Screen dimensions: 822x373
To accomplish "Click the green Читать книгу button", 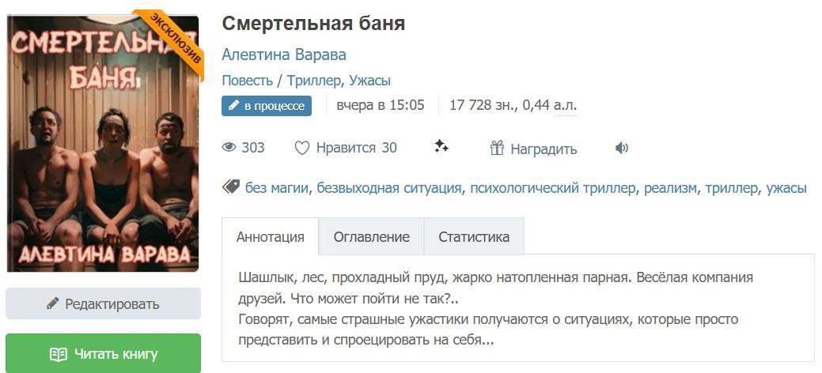I will pyautogui.click(x=103, y=353).
